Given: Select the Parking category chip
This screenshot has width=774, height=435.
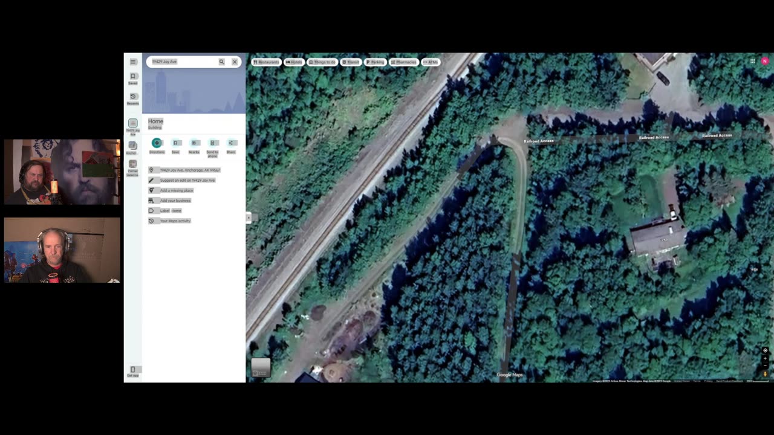Looking at the screenshot, I should click(x=375, y=62).
